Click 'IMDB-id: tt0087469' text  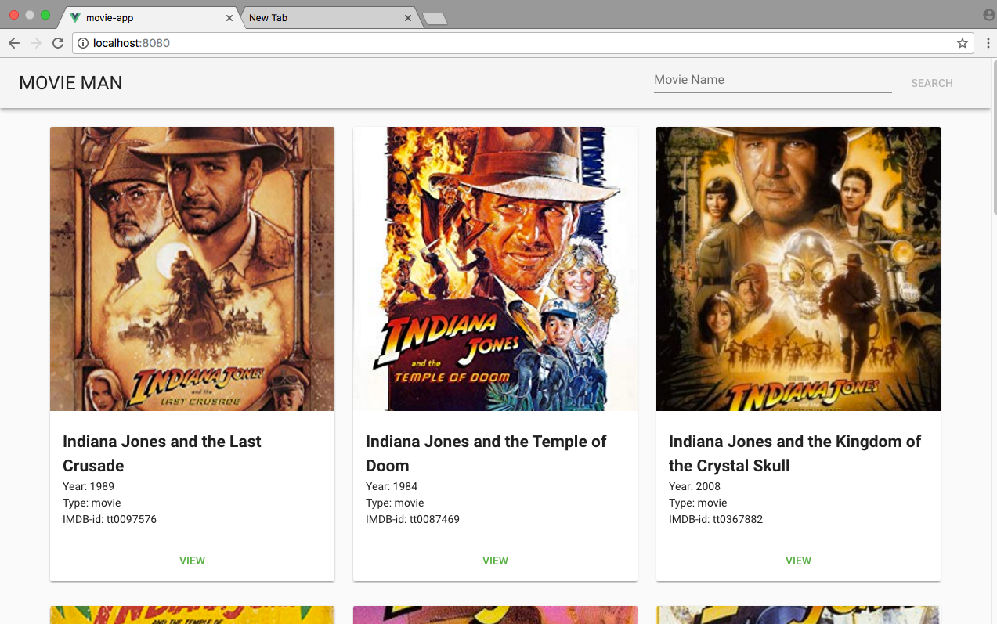pyautogui.click(x=413, y=519)
